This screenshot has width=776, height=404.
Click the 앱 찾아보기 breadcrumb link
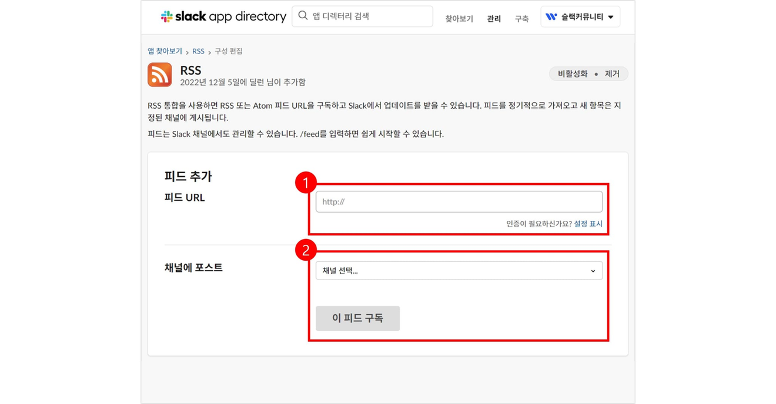[x=165, y=51]
